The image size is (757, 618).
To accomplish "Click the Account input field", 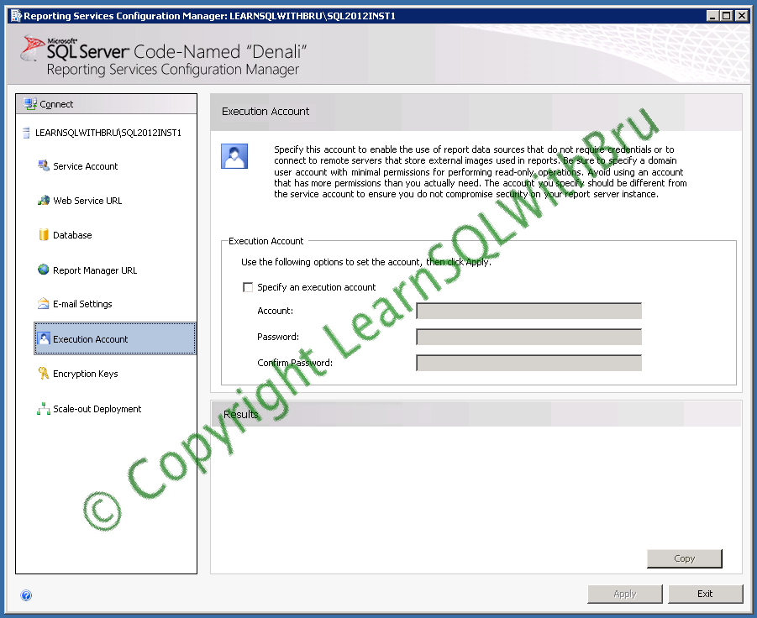I will (528, 311).
